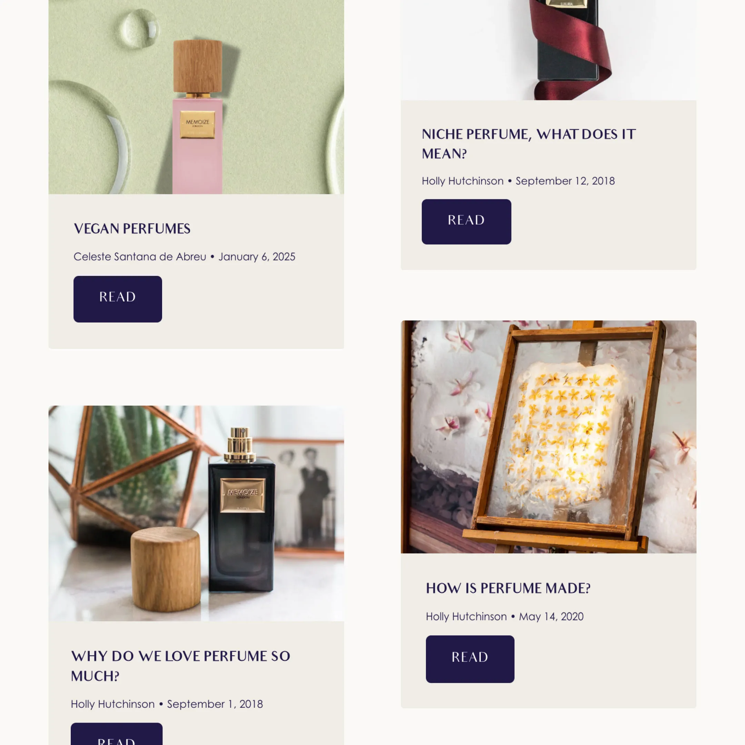Click READ button under Niche Perfume article
This screenshot has width=745, height=745.
coord(466,222)
